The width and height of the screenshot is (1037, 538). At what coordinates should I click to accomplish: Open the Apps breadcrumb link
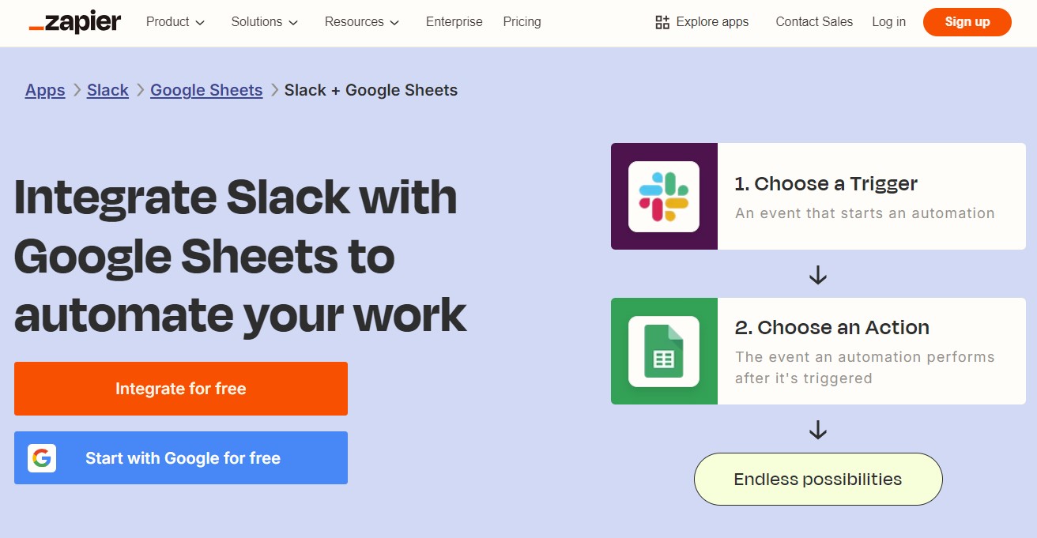[x=44, y=90]
